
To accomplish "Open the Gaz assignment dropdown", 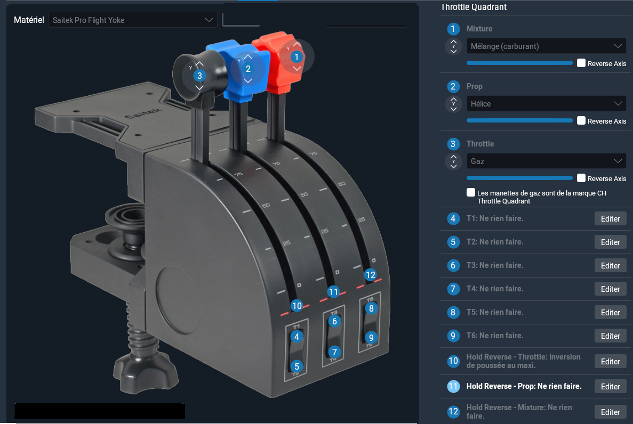I will pyautogui.click(x=546, y=161).
